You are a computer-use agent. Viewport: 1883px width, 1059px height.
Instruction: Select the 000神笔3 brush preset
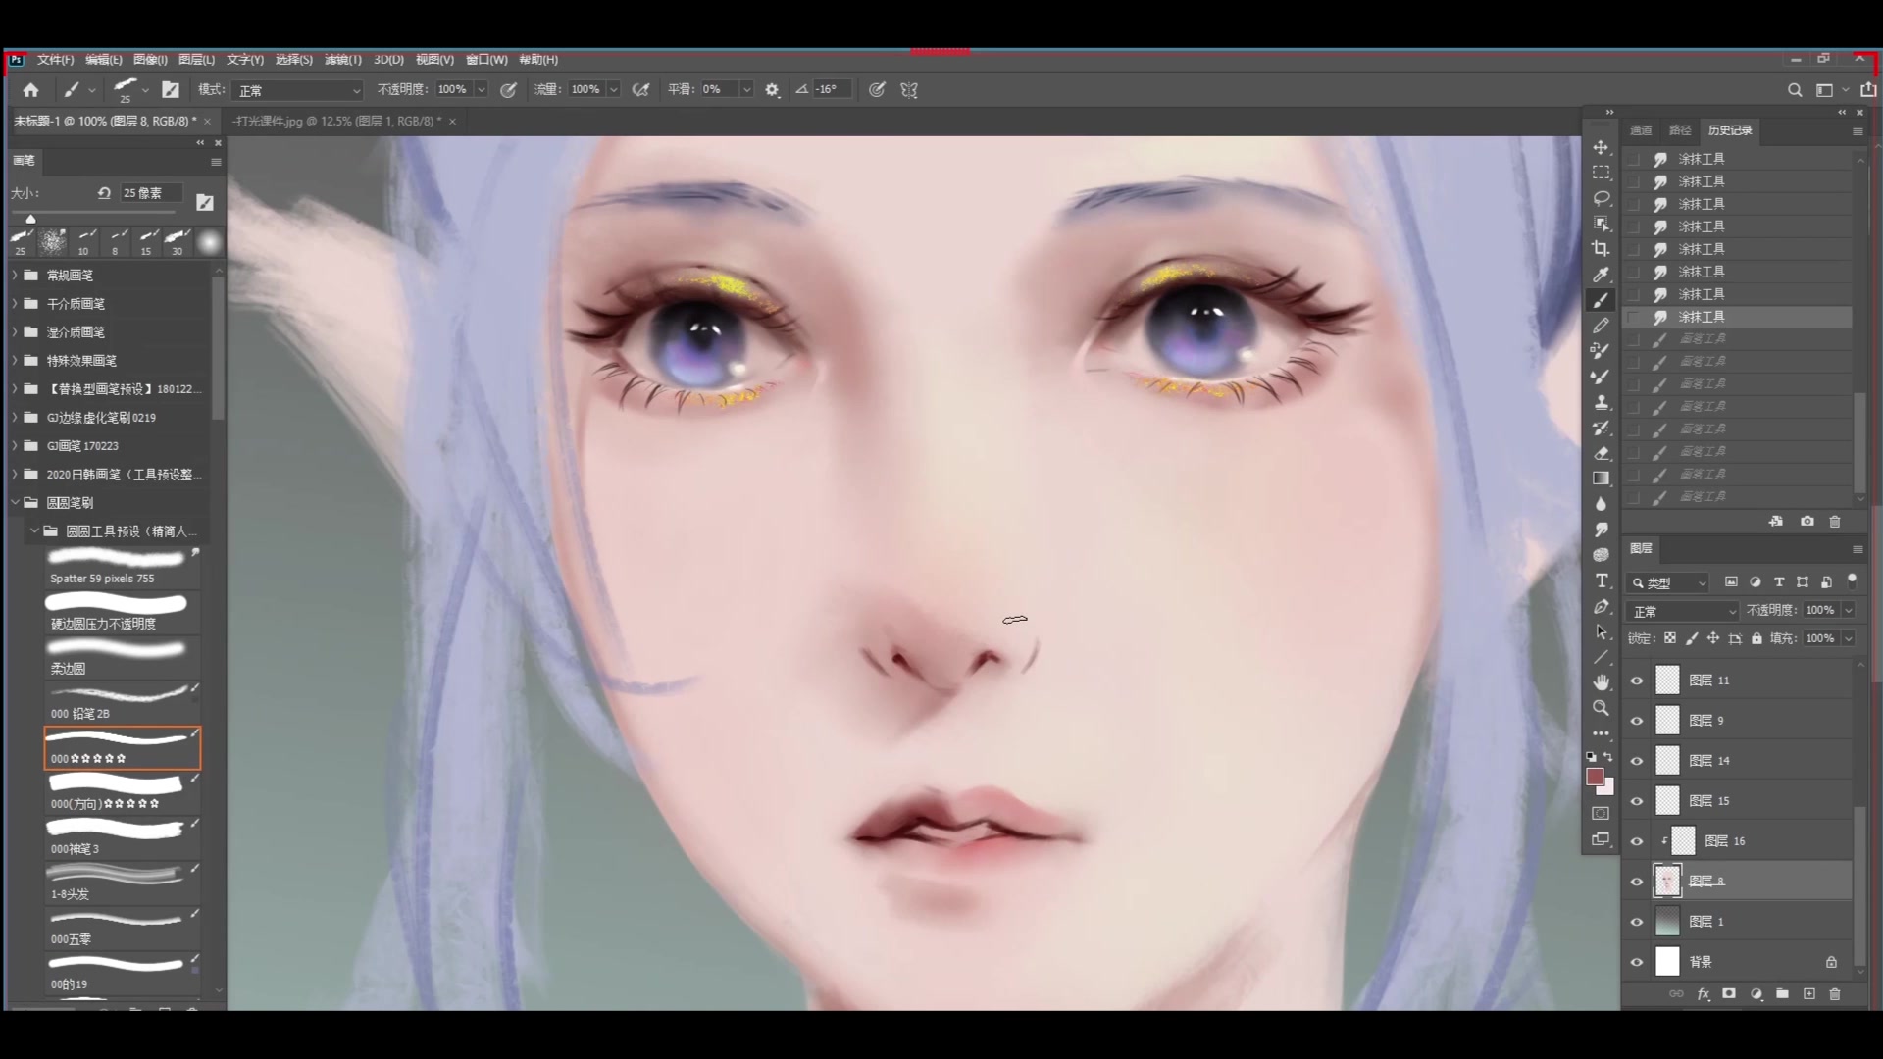pos(122,836)
